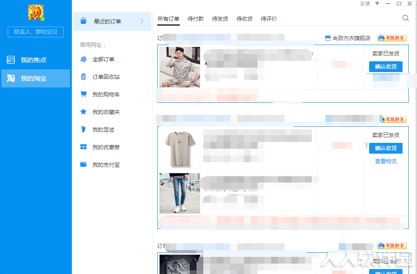417x274 pixels.
Task: Click the footprint icon for 我的足迹
Action: (83, 129)
